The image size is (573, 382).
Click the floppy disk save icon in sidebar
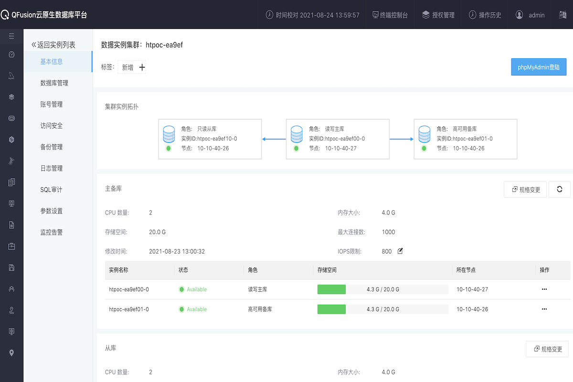pos(11,267)
